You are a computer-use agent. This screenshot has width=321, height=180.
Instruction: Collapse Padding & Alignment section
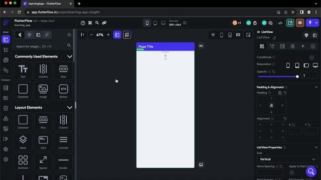point(316,87)
